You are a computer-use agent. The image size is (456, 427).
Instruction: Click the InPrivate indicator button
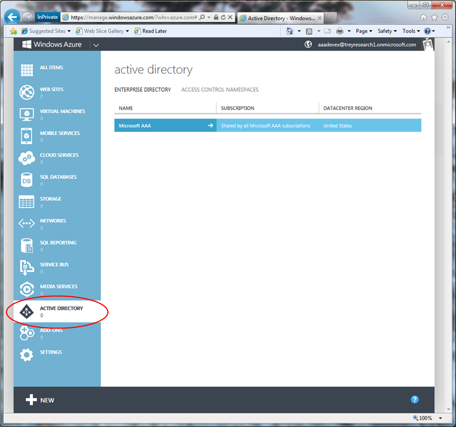pyautogui.click(x=47, y=17)
